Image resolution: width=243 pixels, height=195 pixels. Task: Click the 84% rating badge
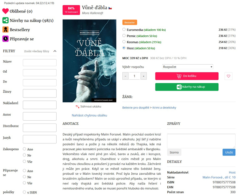tap(71, 10)
